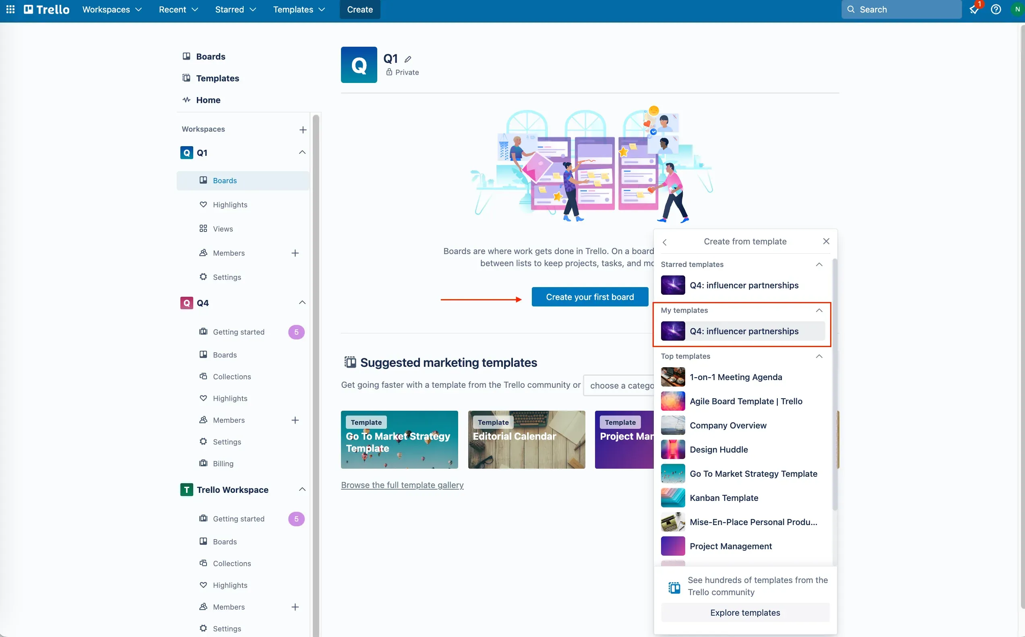Click the Boards icon in Q1 workspace
Image resolution: width=1025 pixels, height=637 pixels.
[203, 180]
